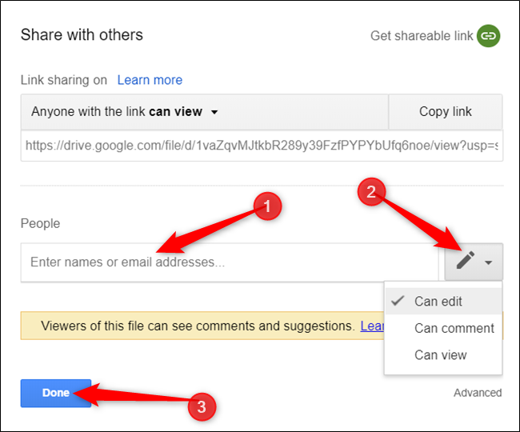Screen dimensions: 520x432
Task: Open the 'Anyone with the link' dropdown
Action: pyautogui.click(x=125, y=112)
